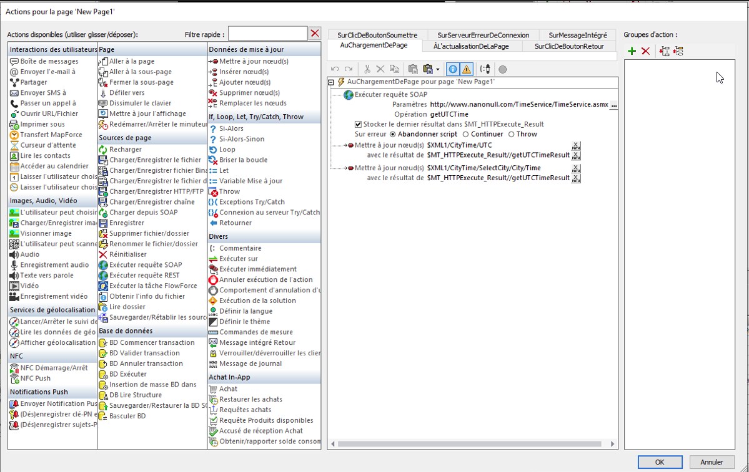Click the warning triangle toolbar icon
Viewport: 749px width, 472px height.
466,69
